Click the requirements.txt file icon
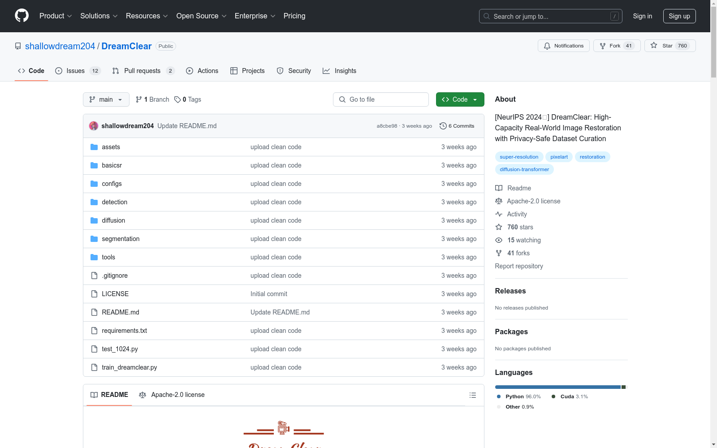The width and height of the screenshot is (717, 448). (94, 331)
